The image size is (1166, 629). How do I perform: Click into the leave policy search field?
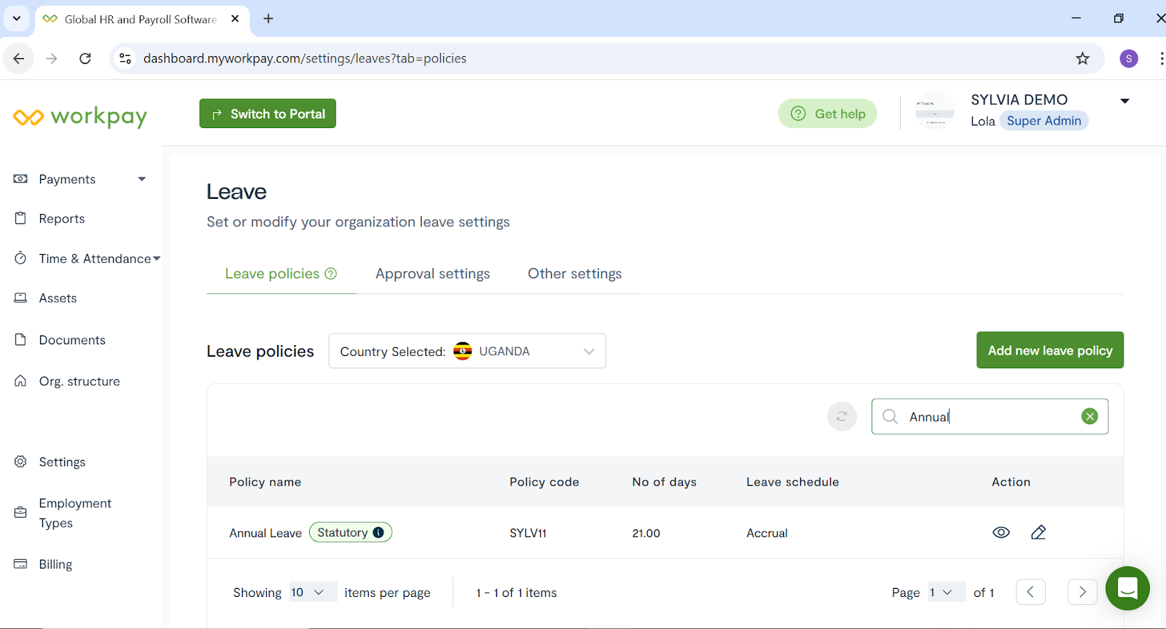(x=991, y=416)
